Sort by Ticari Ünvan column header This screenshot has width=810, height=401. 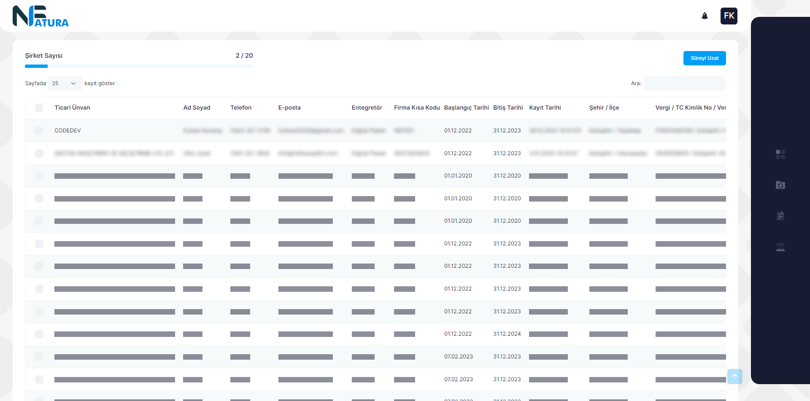click(x=72, y=108)
